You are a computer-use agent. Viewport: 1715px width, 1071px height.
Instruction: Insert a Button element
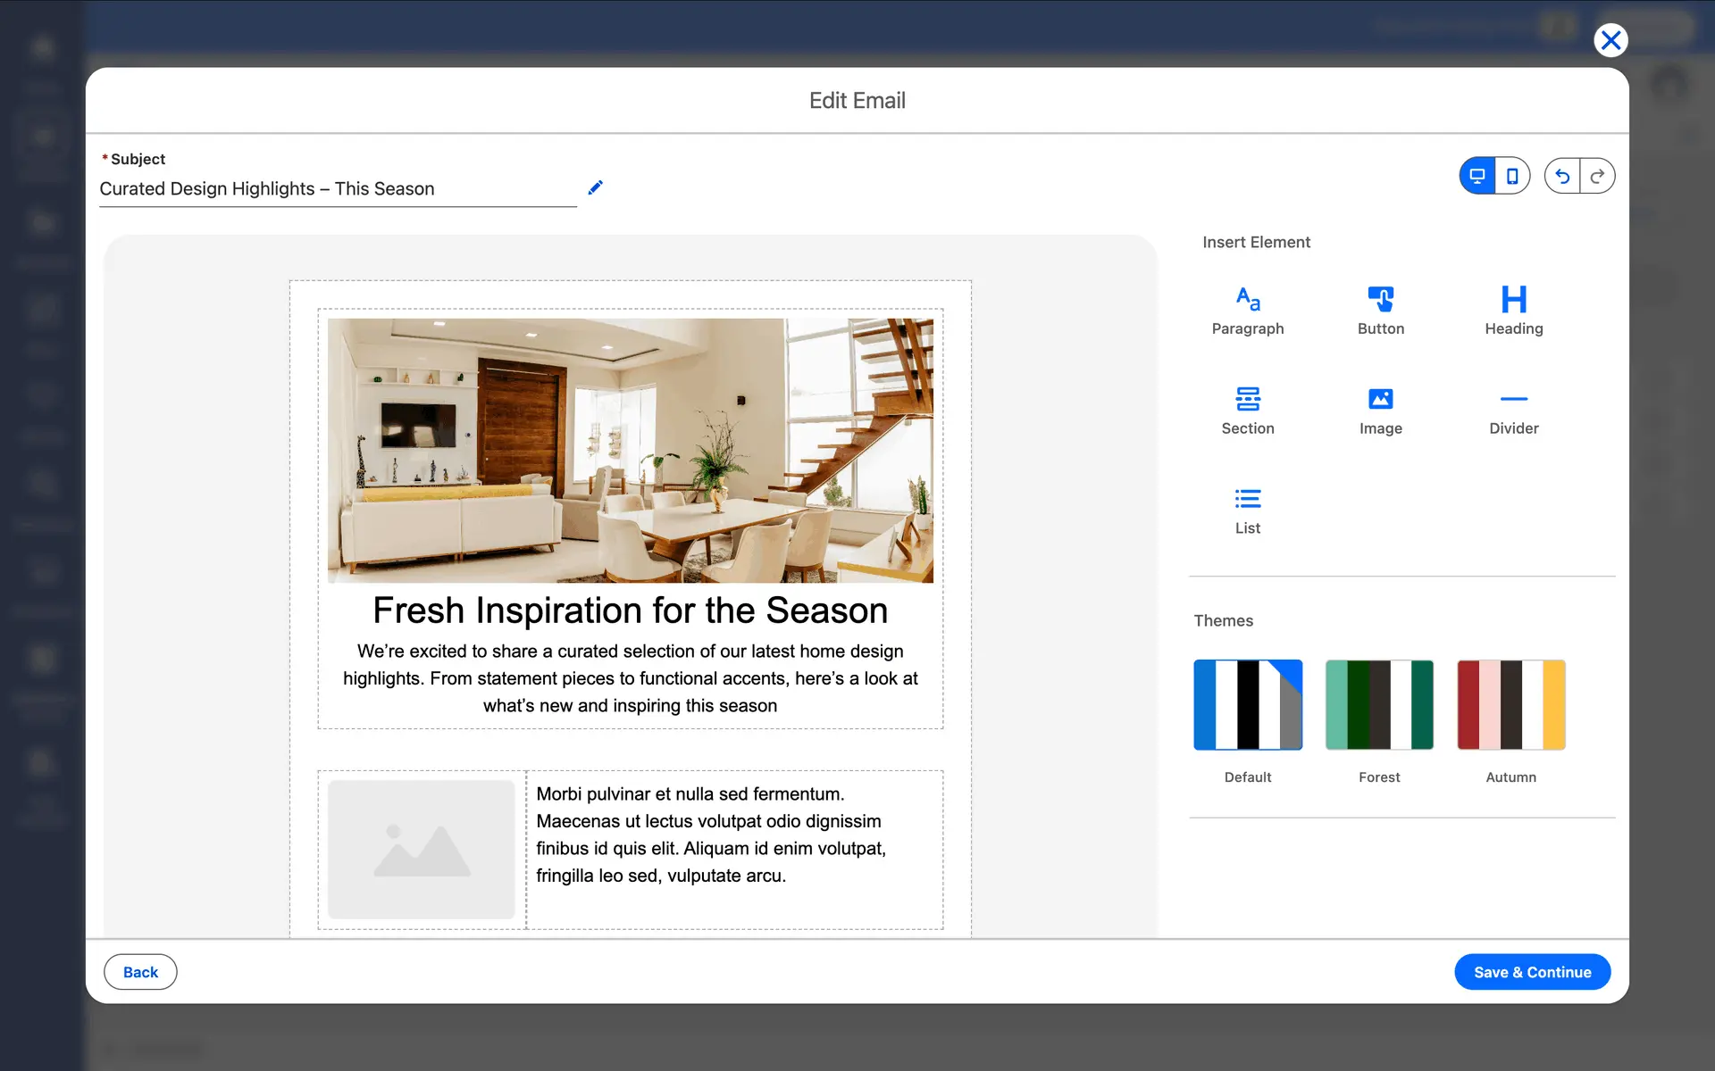[x=1380, y=310]
